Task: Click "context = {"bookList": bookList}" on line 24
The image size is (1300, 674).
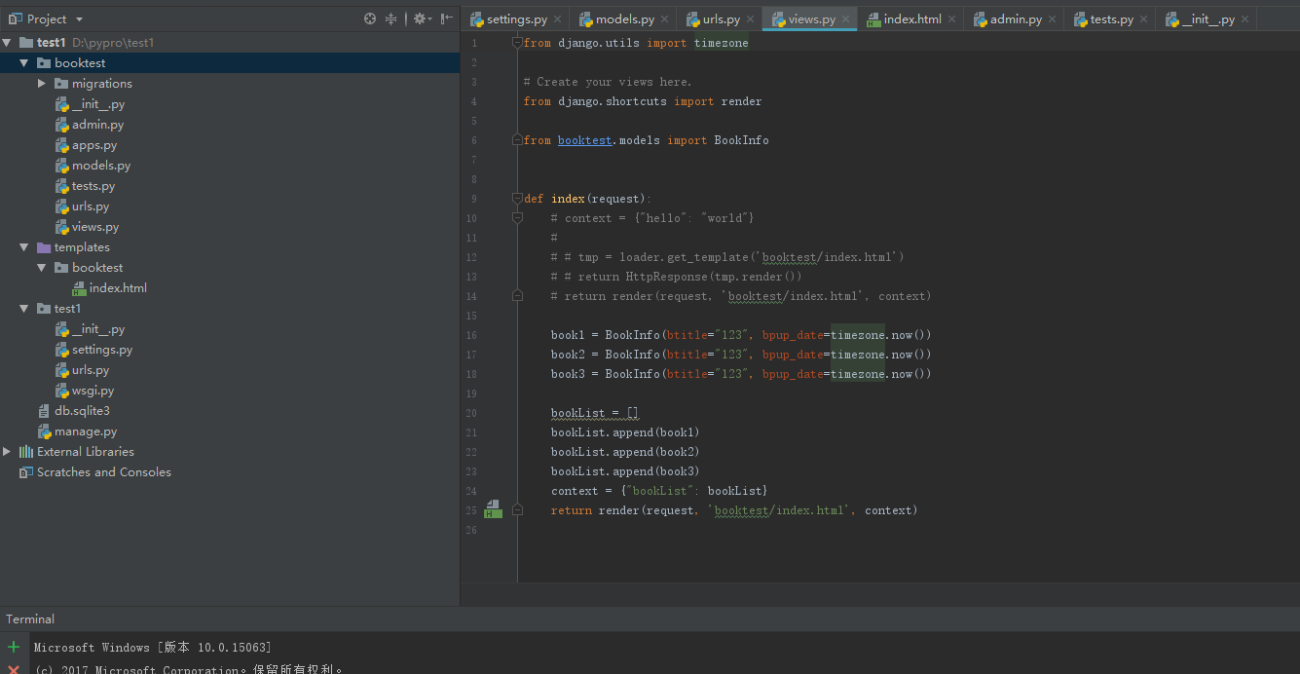Action: point(659,491)
